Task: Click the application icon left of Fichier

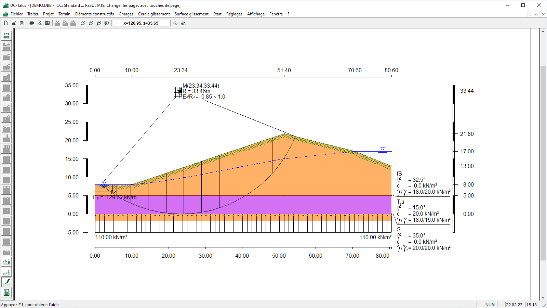Action: (x=5, y=14)
